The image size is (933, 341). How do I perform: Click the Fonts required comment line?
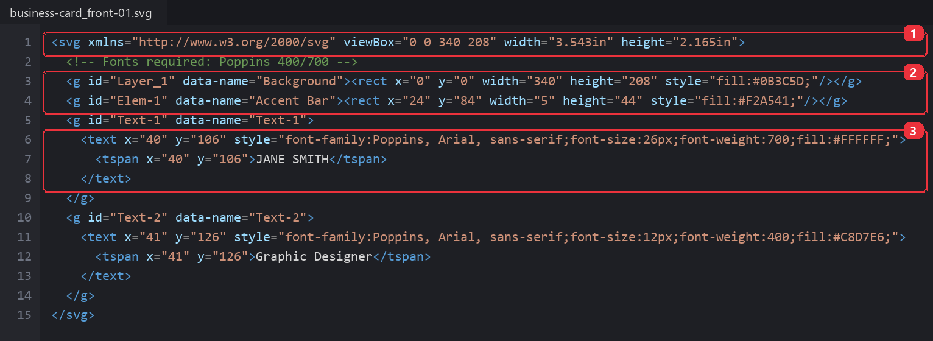click(x=212, y=62)
